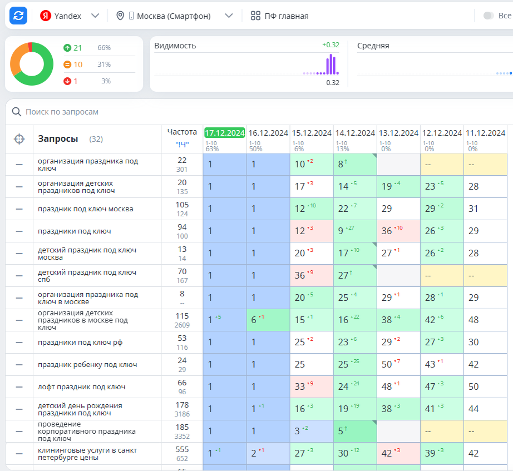Select the 15.12.2024 date column header
Screen dimensions: 513x471
pos(312,133)
